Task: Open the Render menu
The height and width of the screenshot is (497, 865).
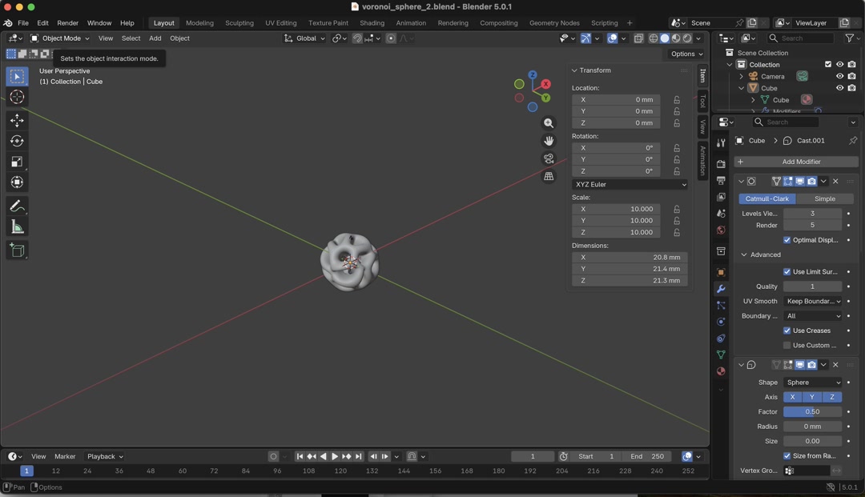Action: point(67,22)
